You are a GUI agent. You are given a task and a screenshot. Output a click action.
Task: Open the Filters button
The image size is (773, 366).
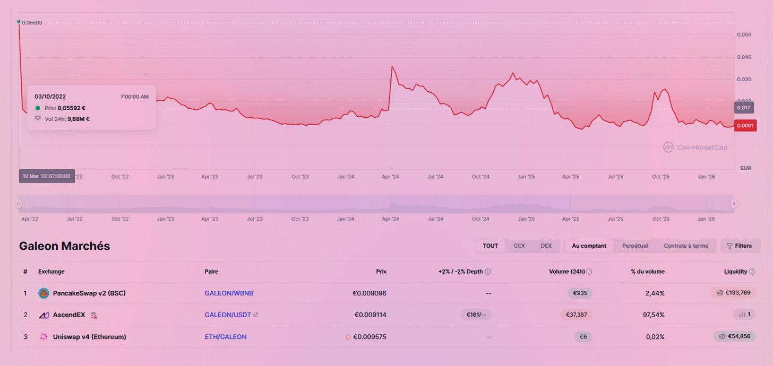pyautogui.click(x=740, y=246)
